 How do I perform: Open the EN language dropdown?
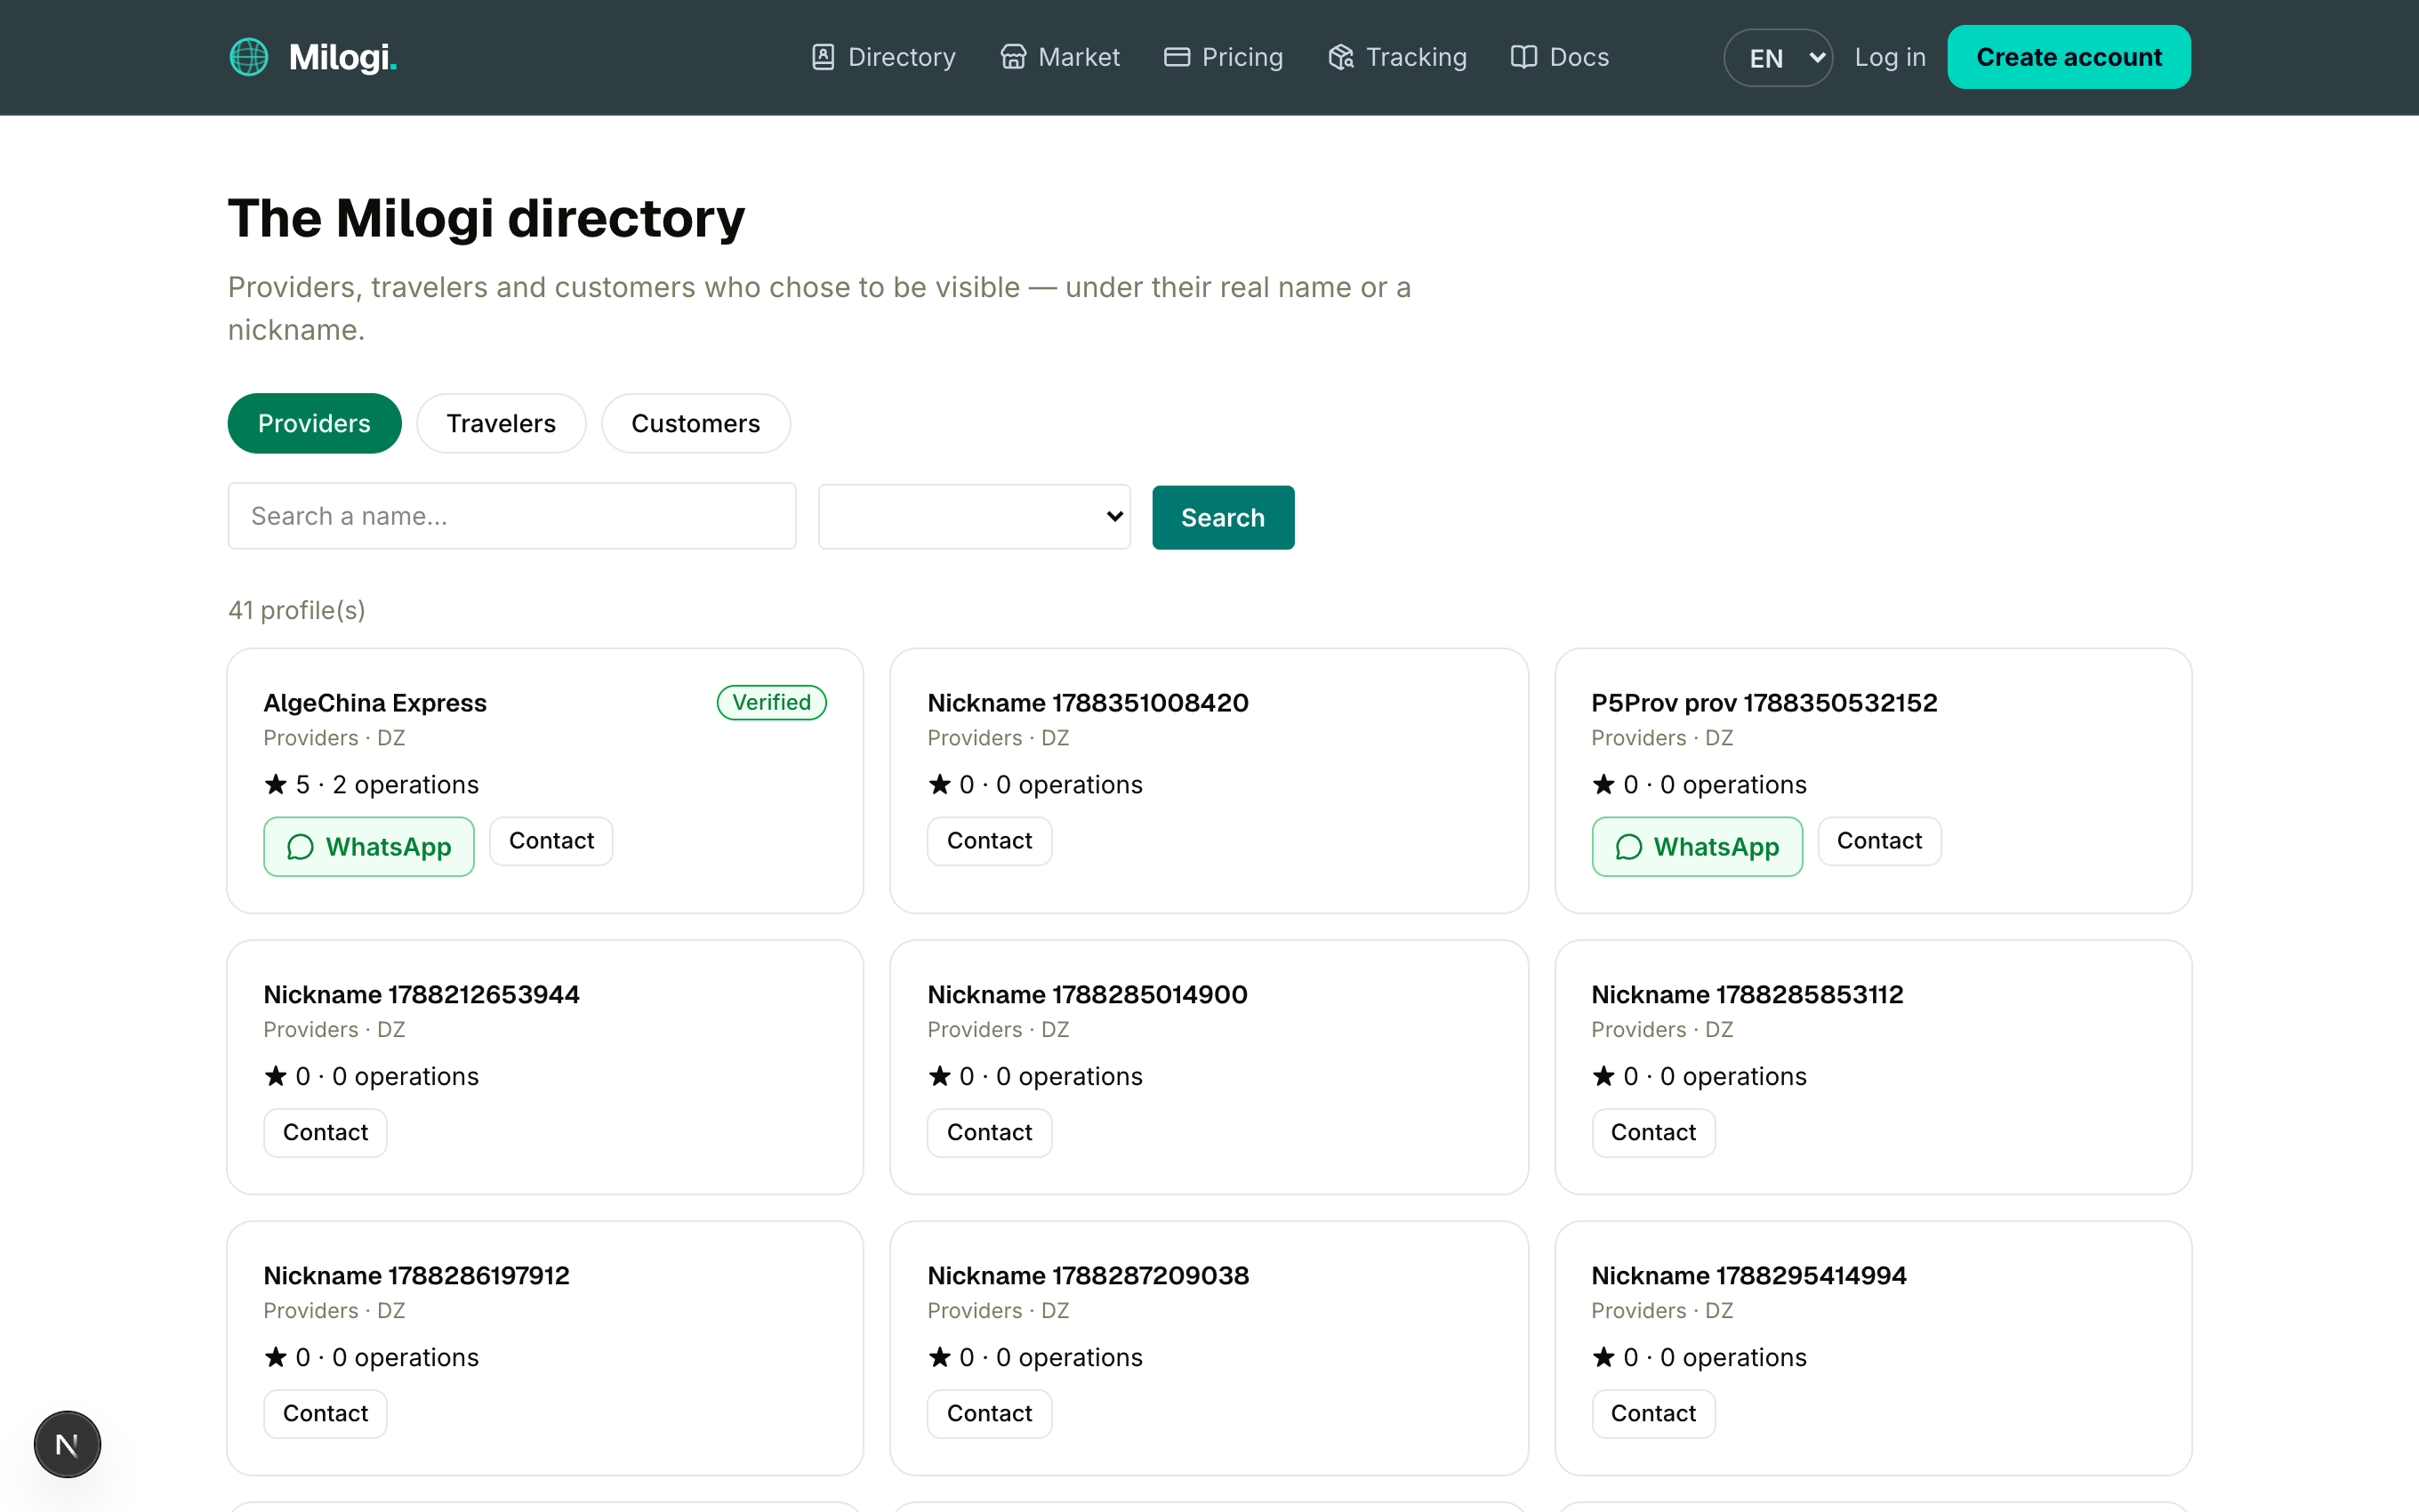click(x=1777, y=58)
